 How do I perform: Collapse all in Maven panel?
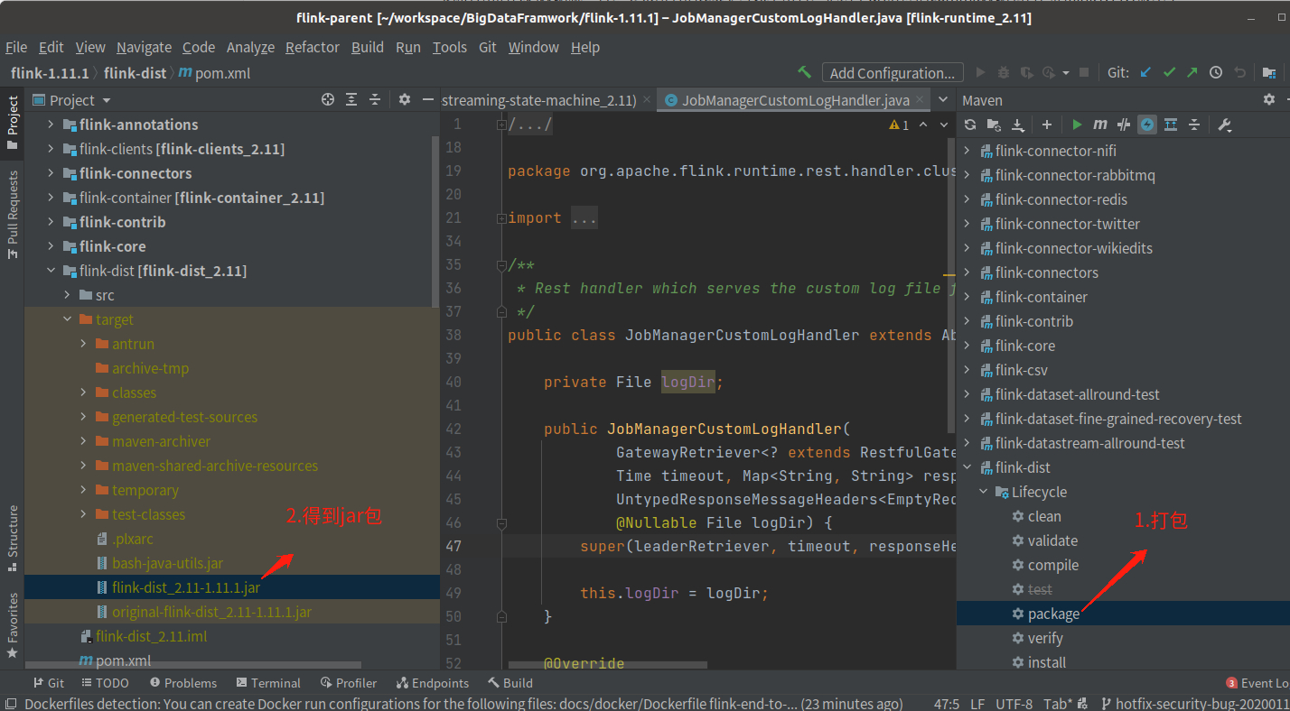(1194, 125)
